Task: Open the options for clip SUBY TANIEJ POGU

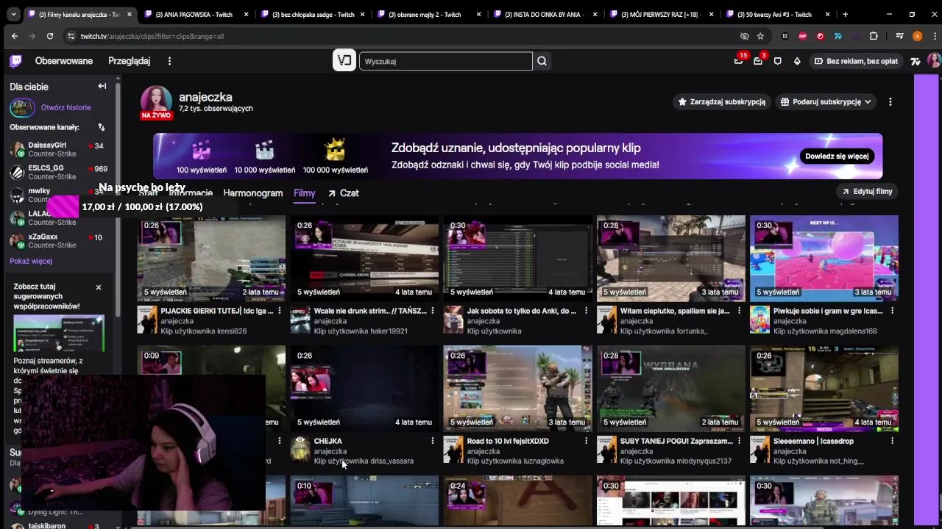Action: (x=739, y=441)
